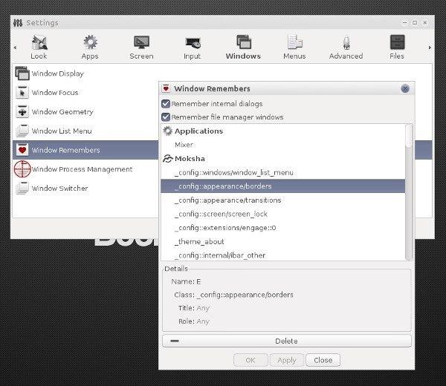Select _config::windows/window_list_menu entry
Screen dimensions: 446x386
click(x=283, y=172)
